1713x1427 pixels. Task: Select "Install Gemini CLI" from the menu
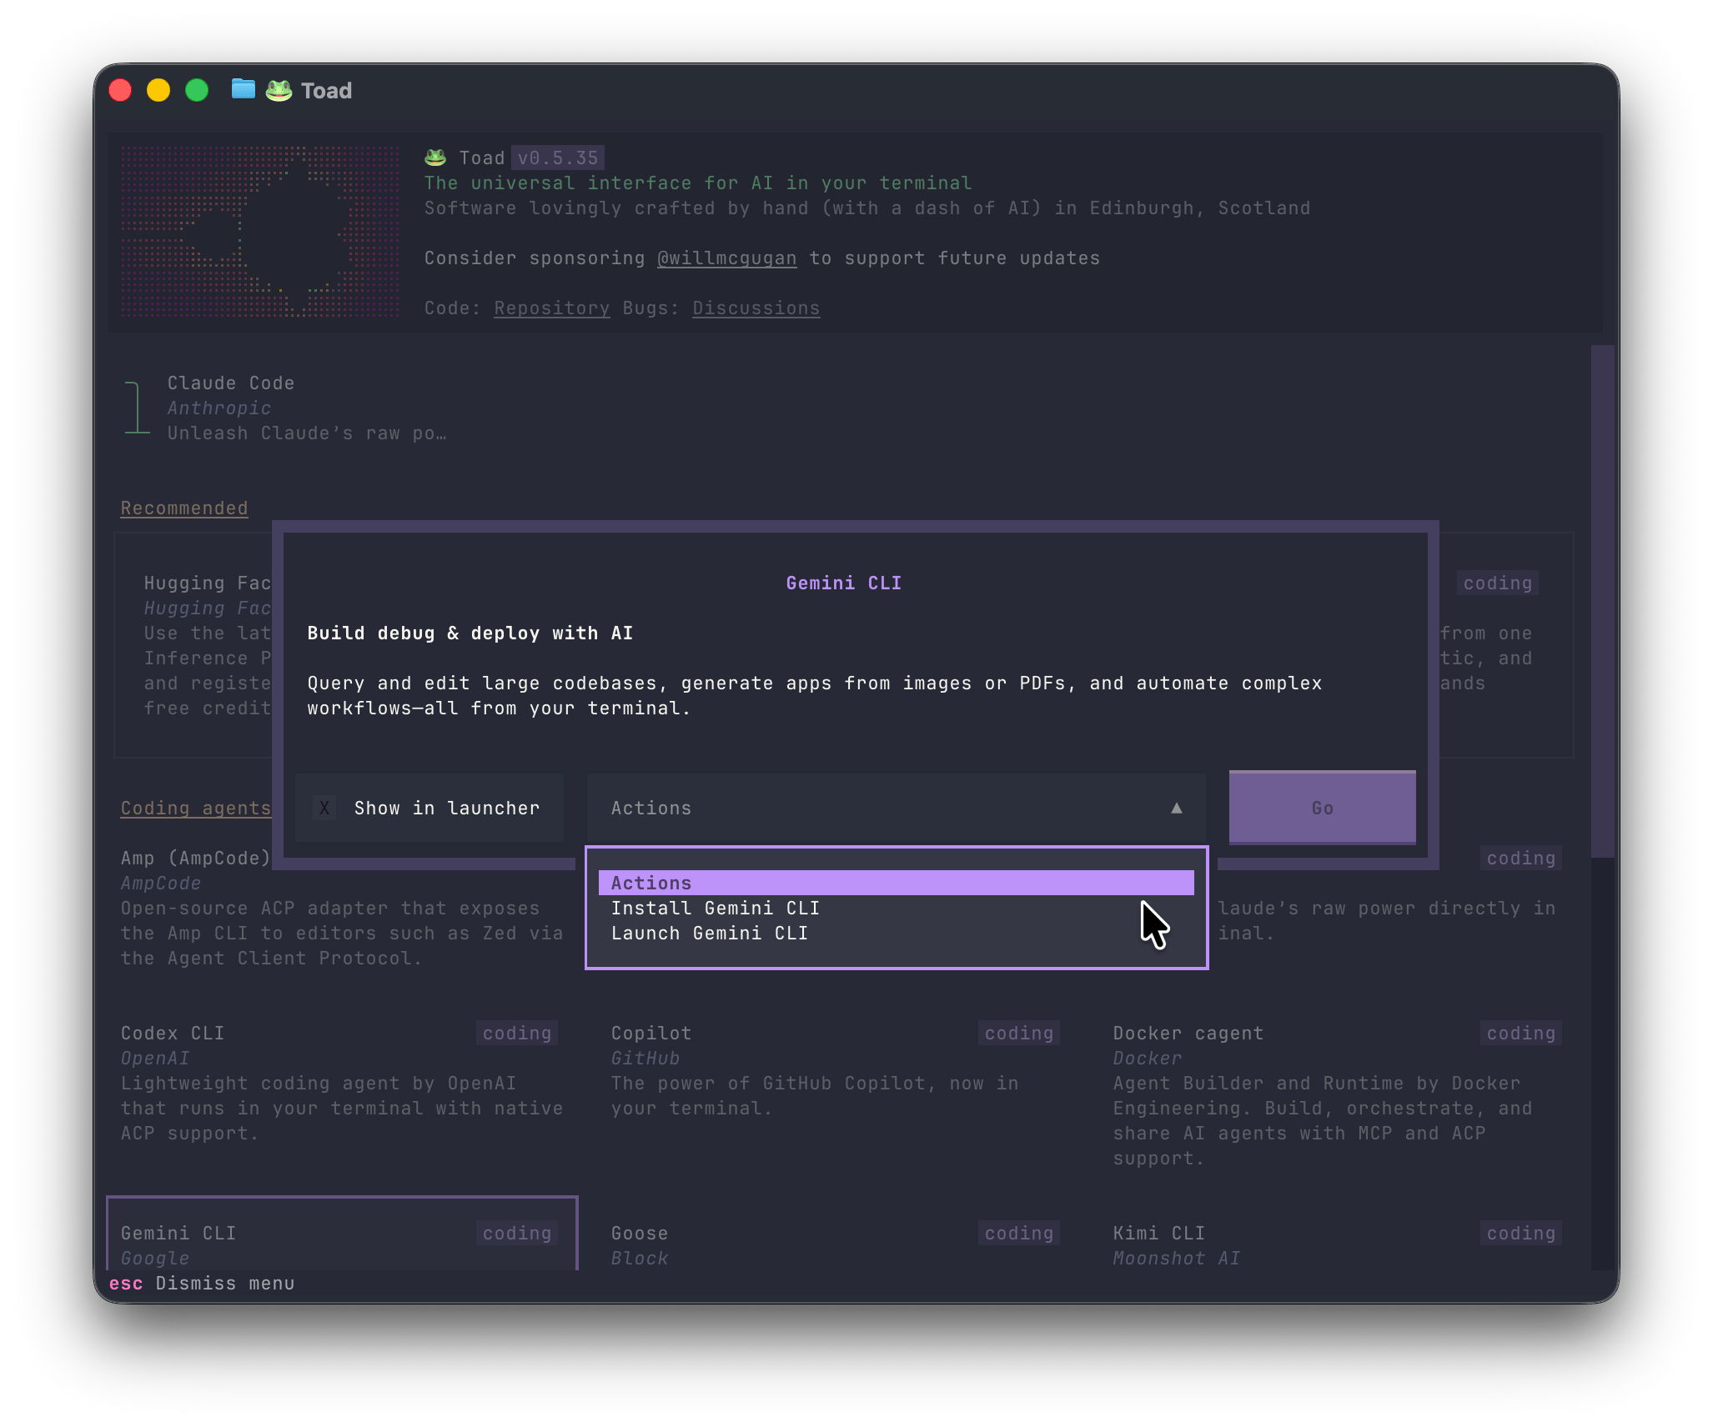715,908
